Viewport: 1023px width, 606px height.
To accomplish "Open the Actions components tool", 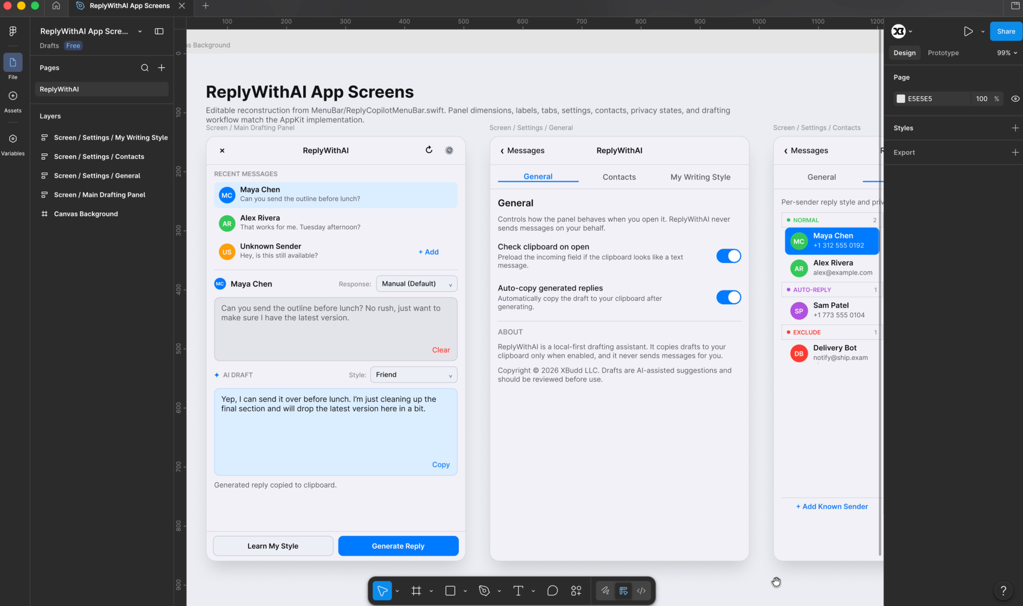I will click(576, 591).
